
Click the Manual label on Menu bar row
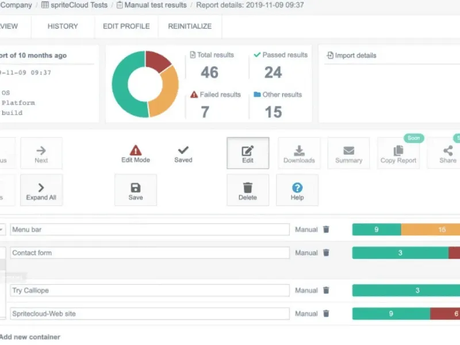point(306,229)
